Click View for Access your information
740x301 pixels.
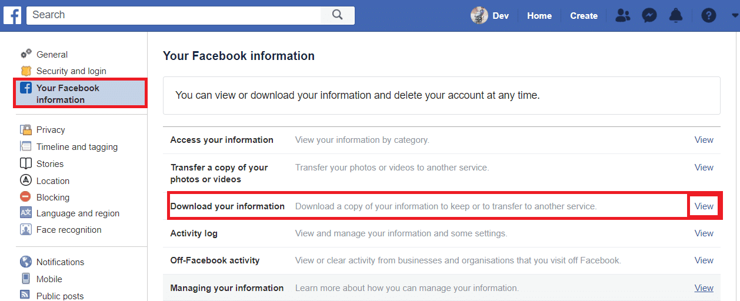click(x=704, y=140)
